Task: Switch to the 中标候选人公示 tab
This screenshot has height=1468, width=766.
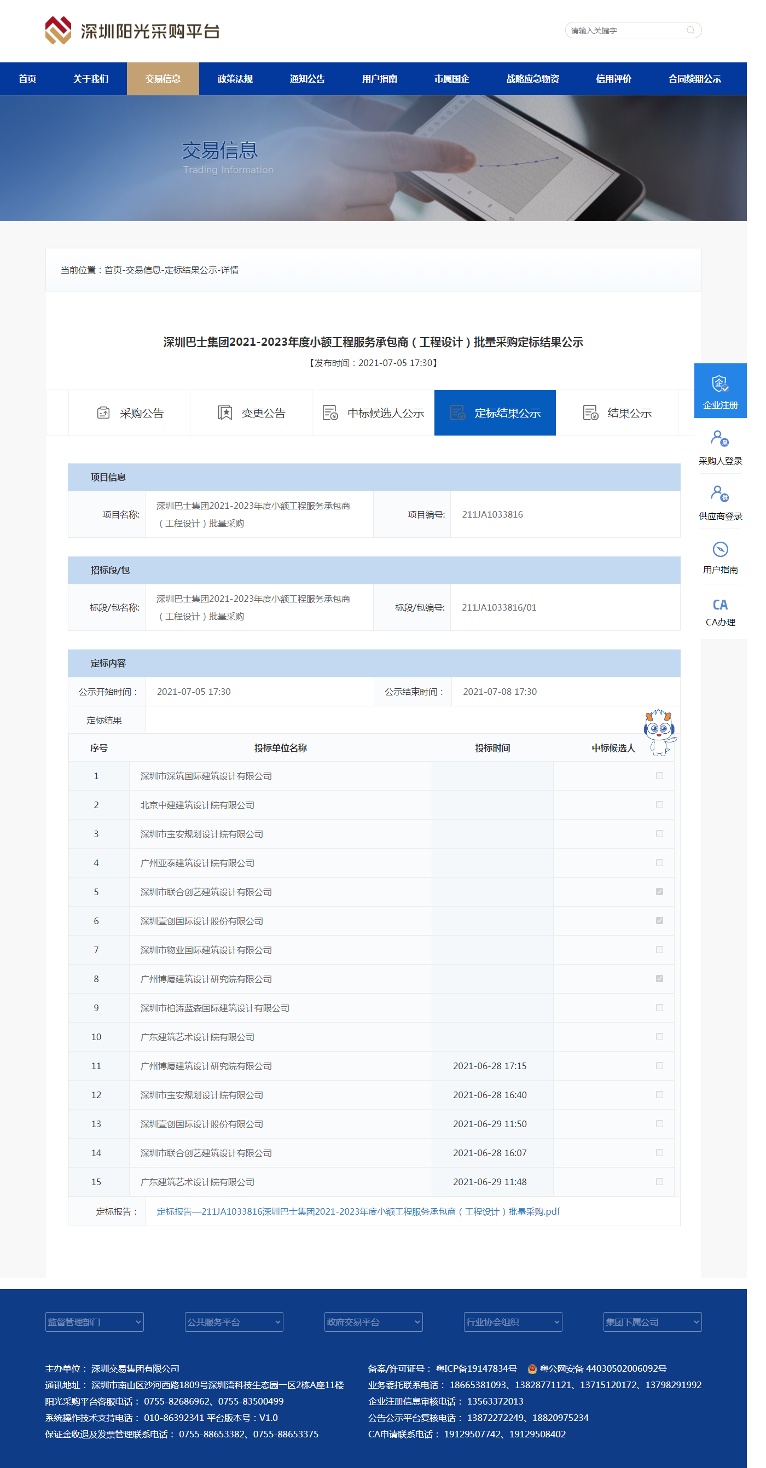Action: point(373,413)
